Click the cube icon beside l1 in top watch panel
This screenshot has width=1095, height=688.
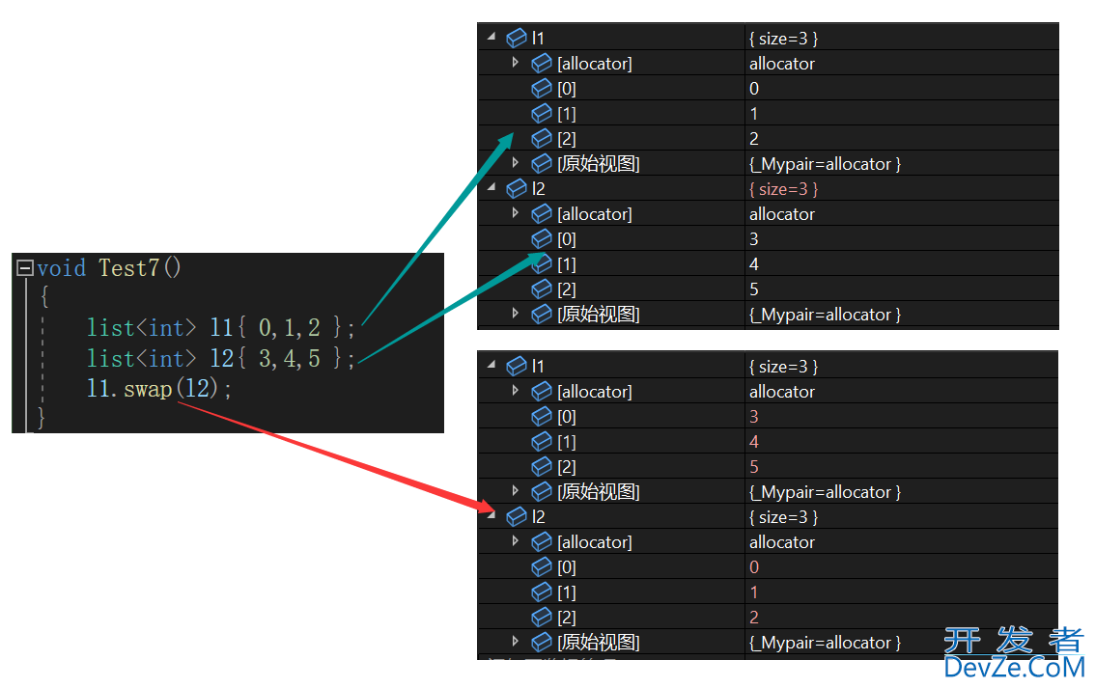pyautogui.click(x=517, y=38)
